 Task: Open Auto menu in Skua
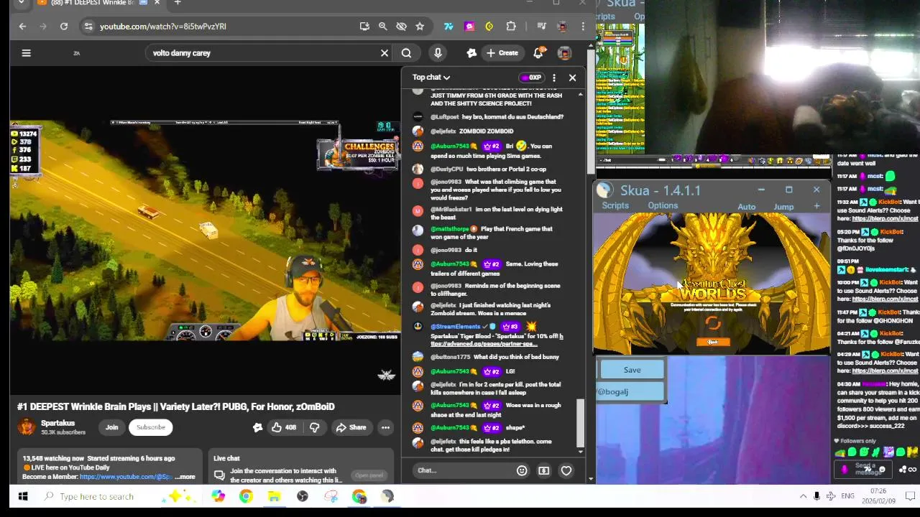pyautogui.click(x=746, y=207)
